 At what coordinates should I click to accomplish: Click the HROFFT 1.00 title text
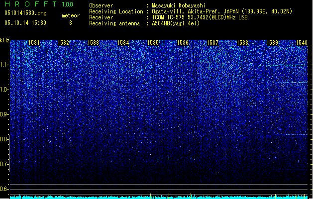[39, 4]
